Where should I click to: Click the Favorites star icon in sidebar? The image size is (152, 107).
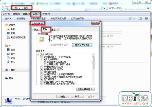click(x=6, y=25)
